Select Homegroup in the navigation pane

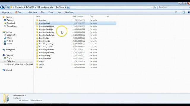[10, 49]
